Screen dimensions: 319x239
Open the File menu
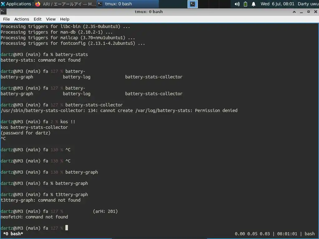6,19
